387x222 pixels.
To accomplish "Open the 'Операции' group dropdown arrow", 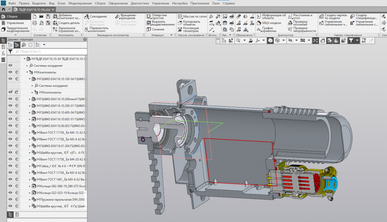I will click(171, 35).
